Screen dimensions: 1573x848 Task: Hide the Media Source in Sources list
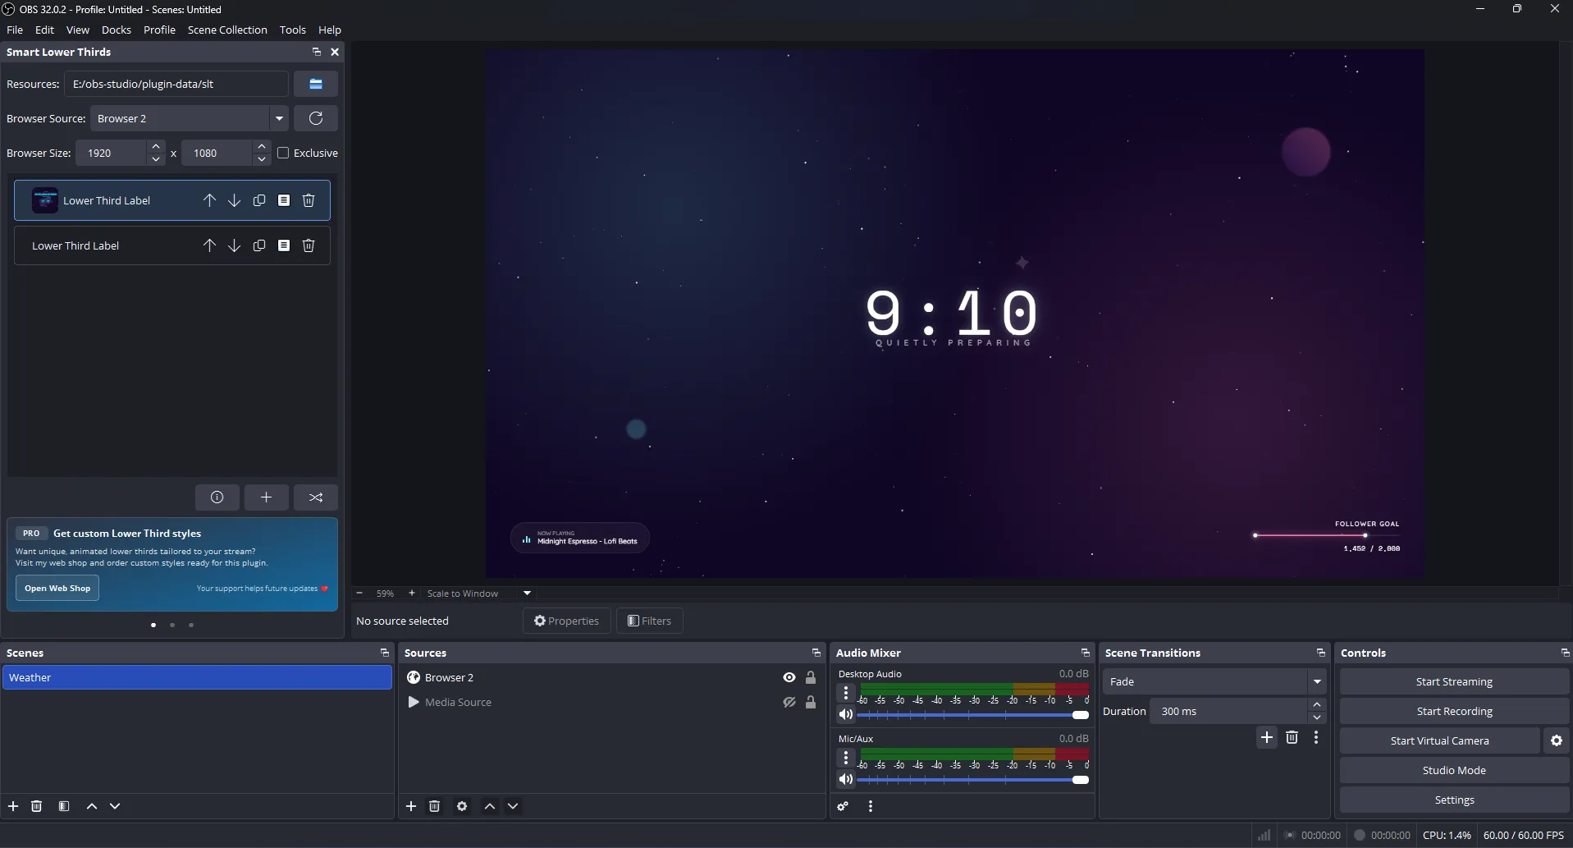pyautogui.click(x=789, y=702)
